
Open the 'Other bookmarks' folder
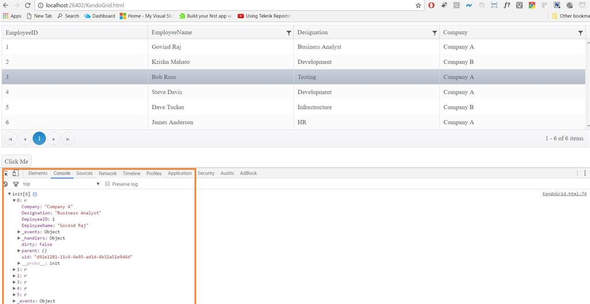tap(570, 16)
